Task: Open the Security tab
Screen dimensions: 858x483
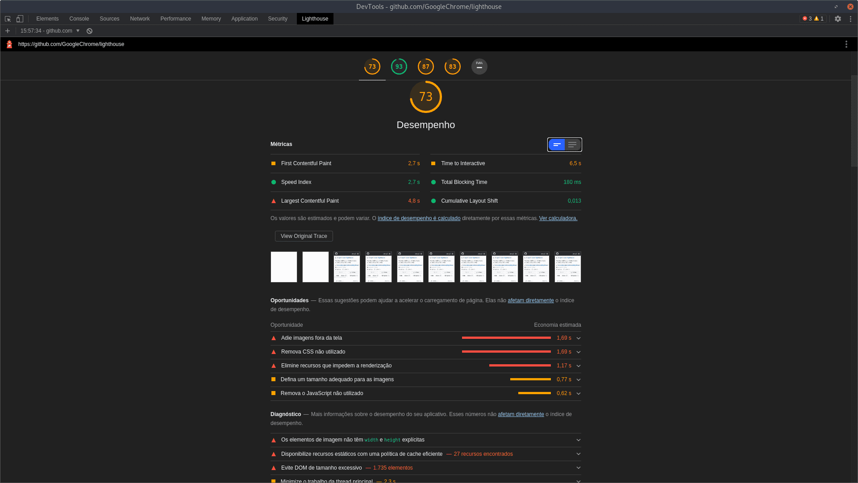Action: tap(278, 19)
